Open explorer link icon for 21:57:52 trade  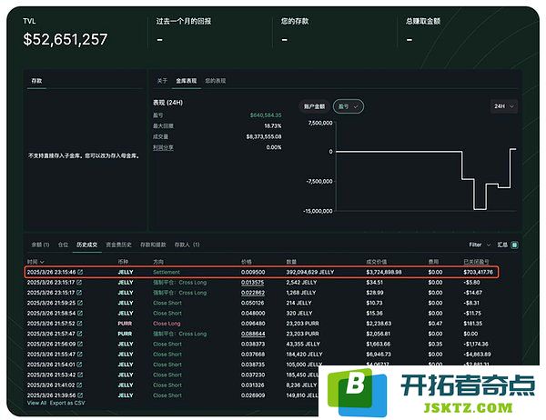pos(80,324)
